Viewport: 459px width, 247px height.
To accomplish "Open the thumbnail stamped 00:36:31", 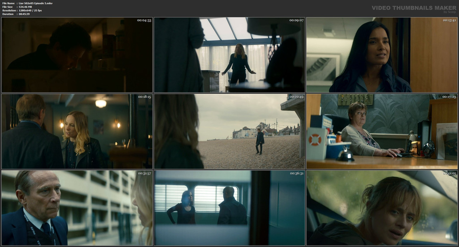I will pyautogui.click(x=229, y=208).
